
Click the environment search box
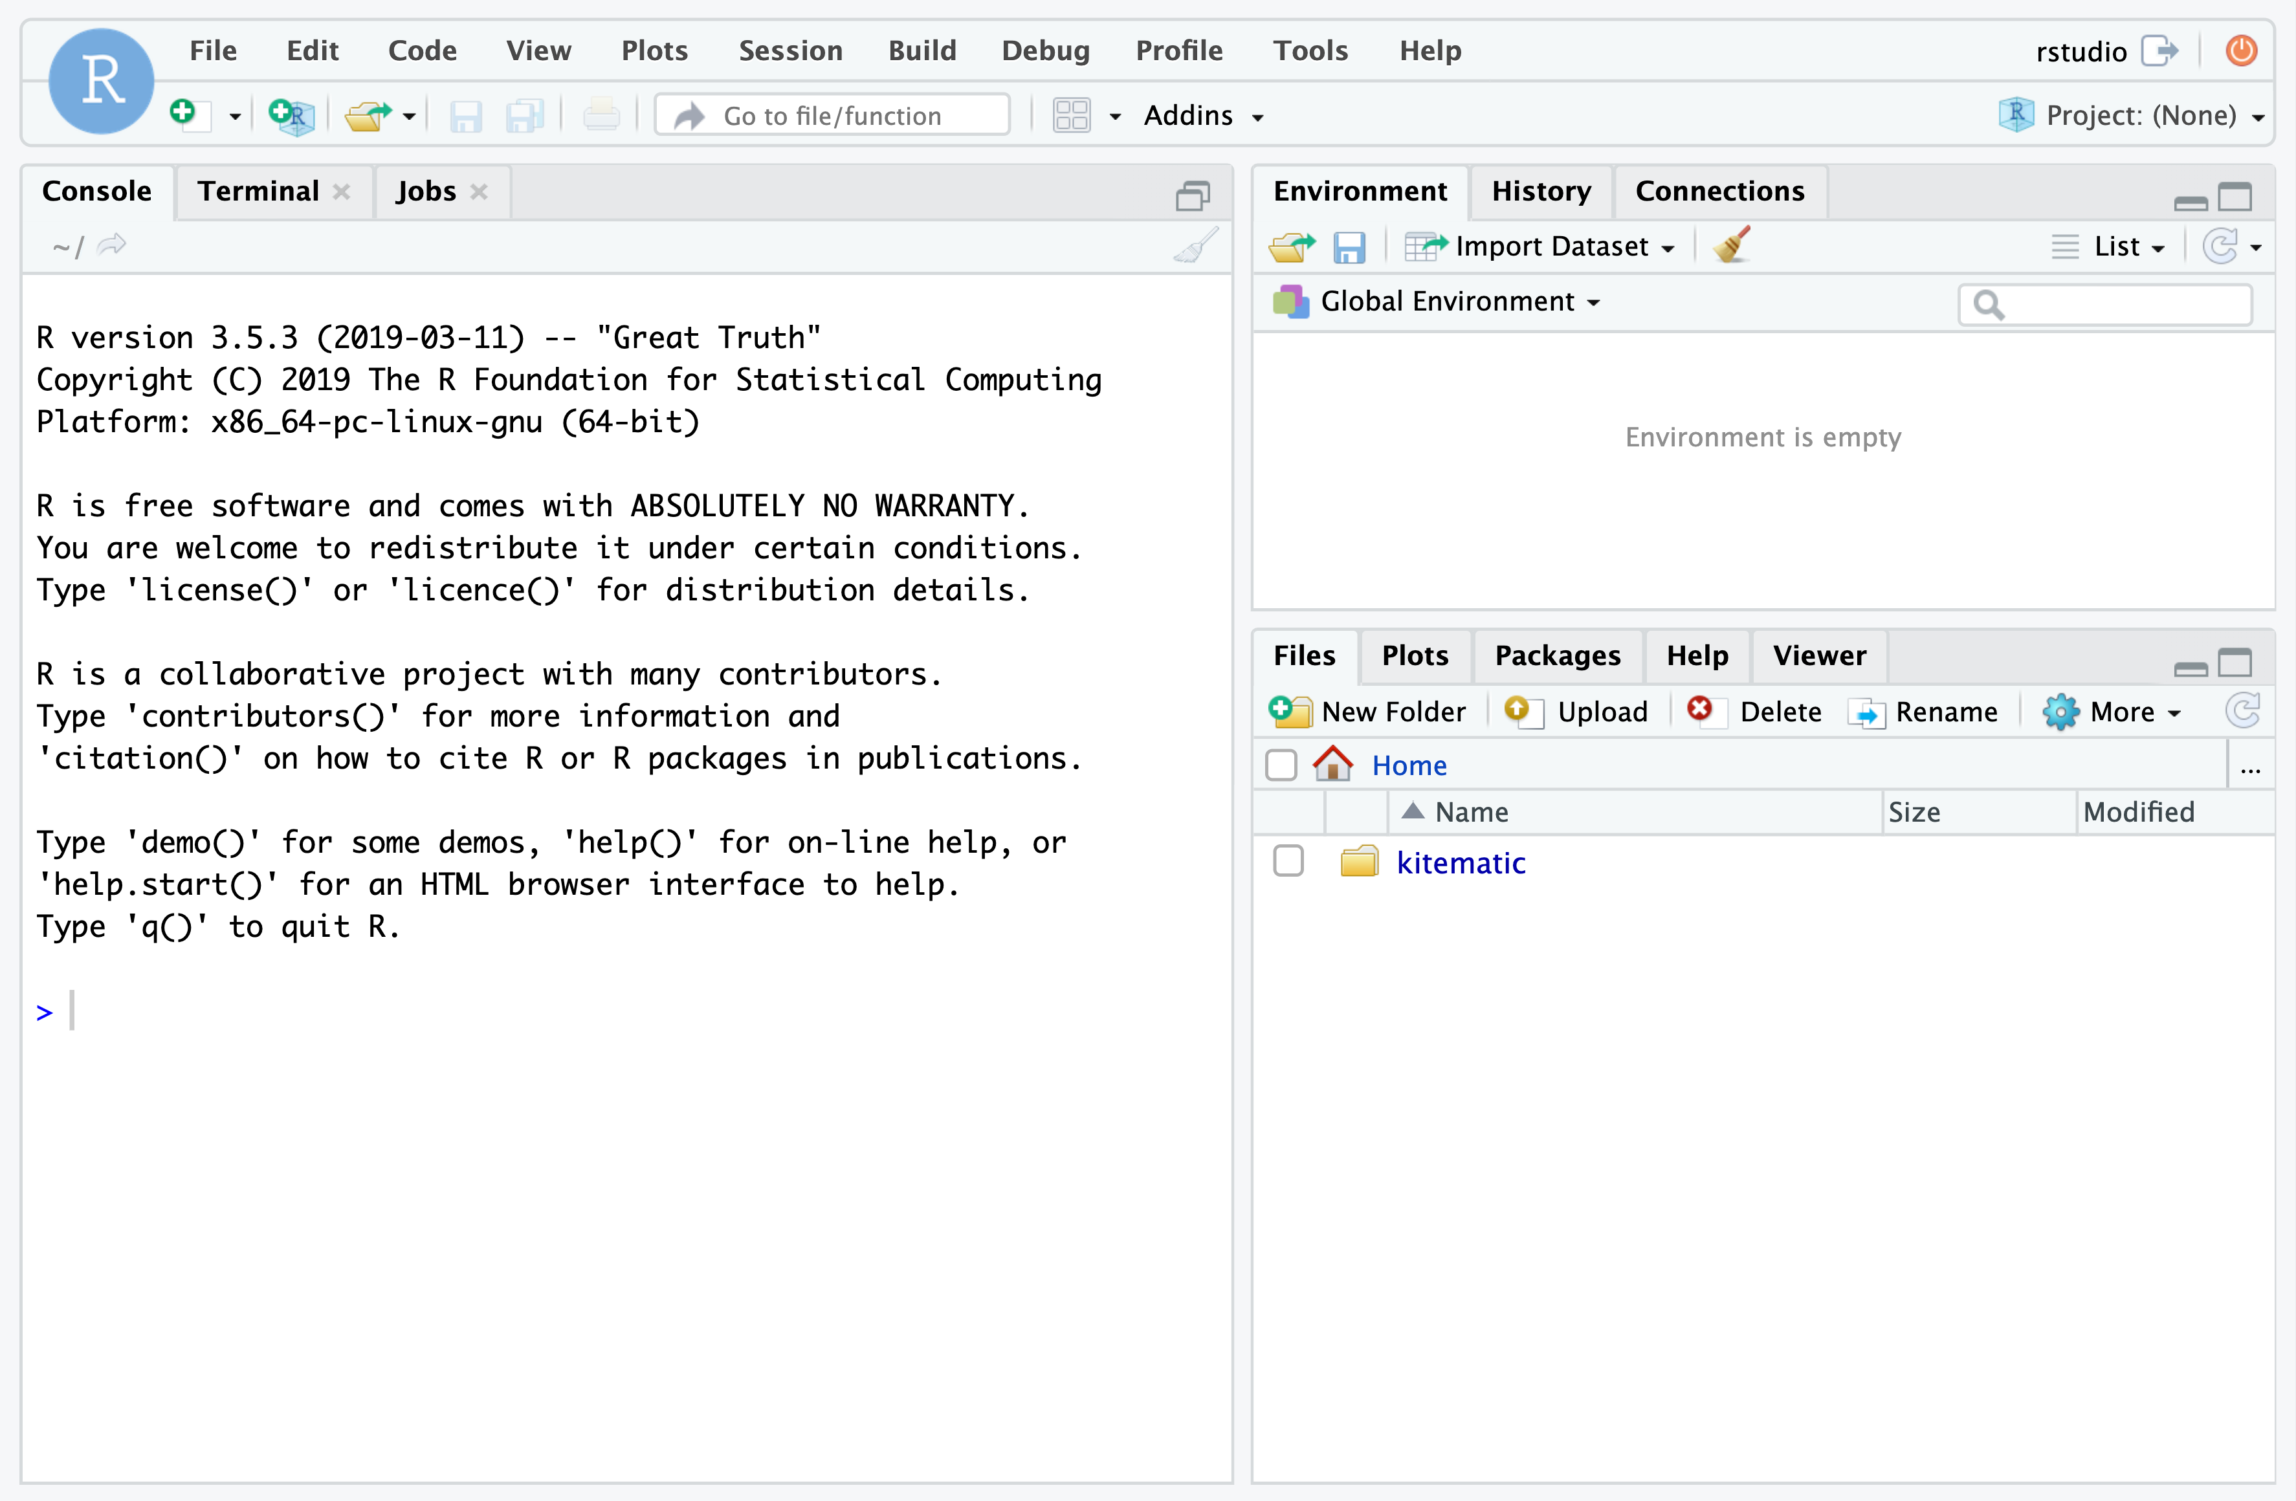click(x=2105, y=305)
